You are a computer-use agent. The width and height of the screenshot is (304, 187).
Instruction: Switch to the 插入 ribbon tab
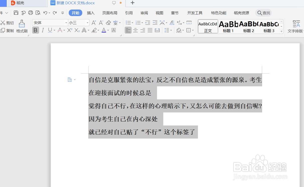(x=91, y=13)
